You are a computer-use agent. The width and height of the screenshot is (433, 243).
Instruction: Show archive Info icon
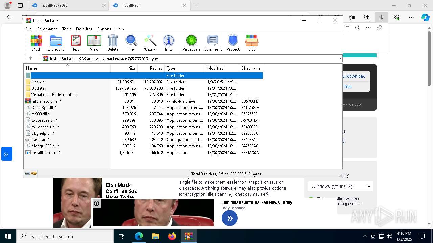(168, 43)
